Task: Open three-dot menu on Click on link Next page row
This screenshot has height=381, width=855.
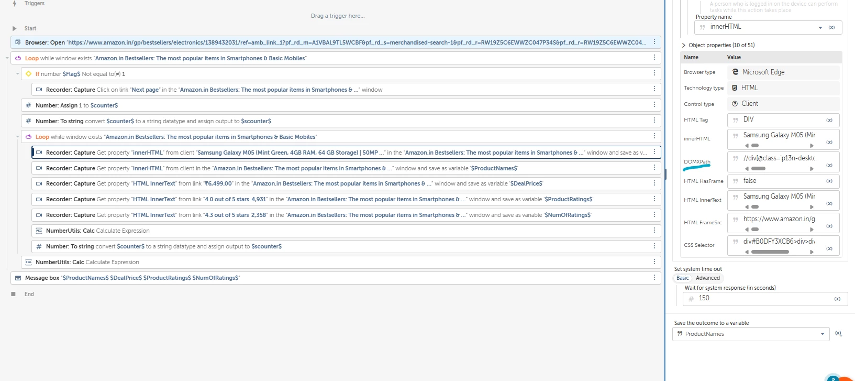Action: (654, 89)
